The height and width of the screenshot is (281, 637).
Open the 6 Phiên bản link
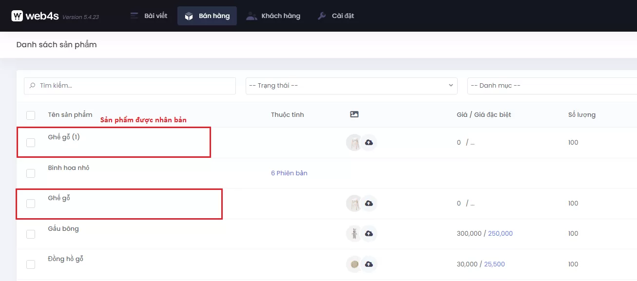click(x=289, y=173)
